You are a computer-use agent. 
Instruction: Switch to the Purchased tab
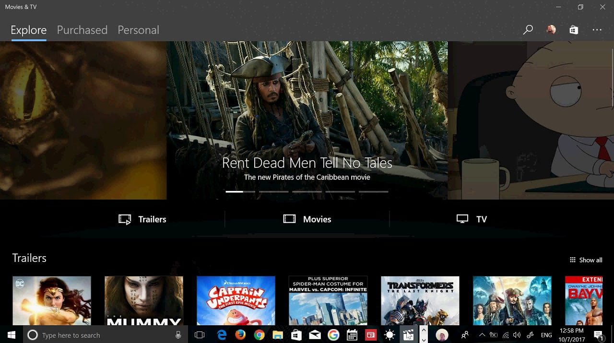82,30
